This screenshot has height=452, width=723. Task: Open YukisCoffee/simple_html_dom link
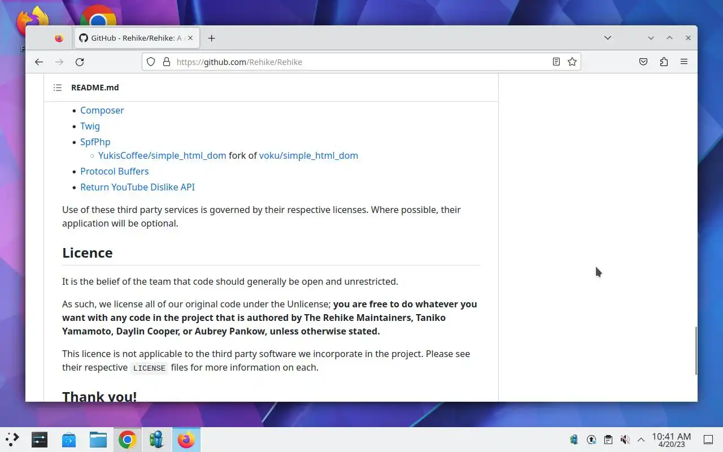point(162,155)
